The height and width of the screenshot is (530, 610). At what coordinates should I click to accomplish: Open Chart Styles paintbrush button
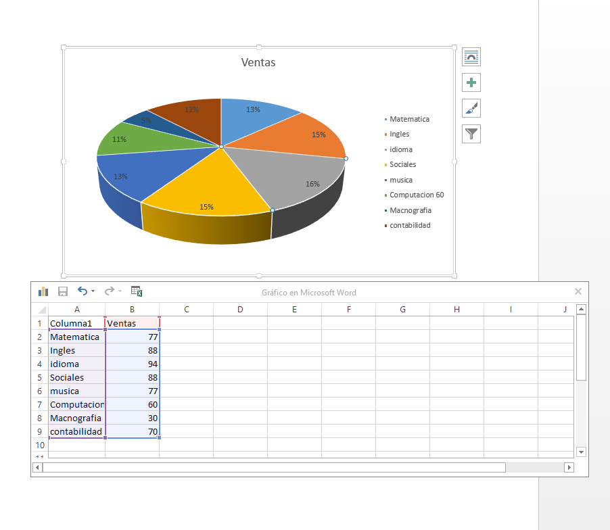tap(471, 108)
